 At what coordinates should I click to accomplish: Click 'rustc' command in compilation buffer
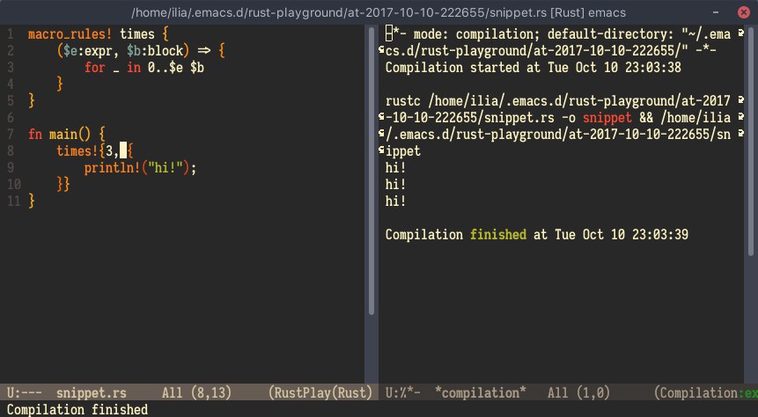point(402,100)
